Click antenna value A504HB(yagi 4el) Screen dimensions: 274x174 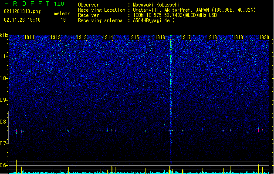pos(154,20)
